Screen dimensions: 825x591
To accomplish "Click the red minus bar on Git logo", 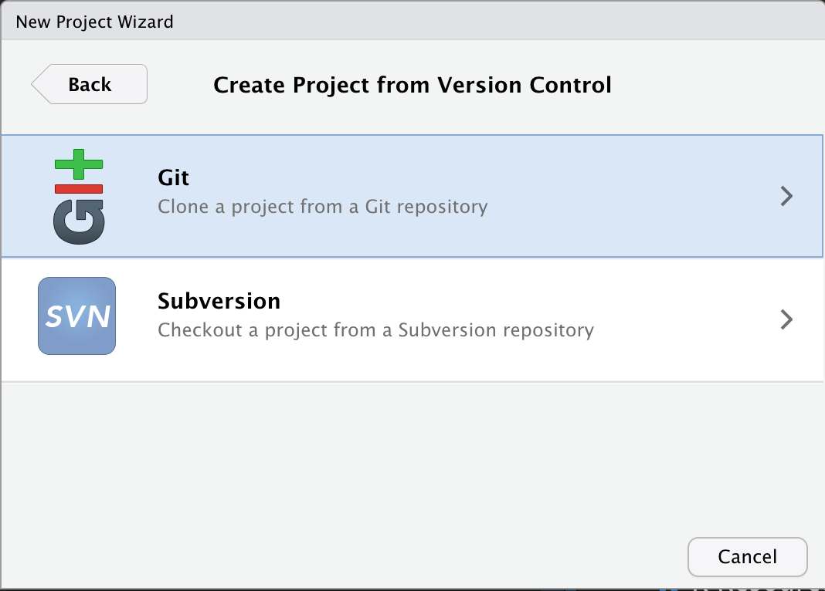I will 79,189.
